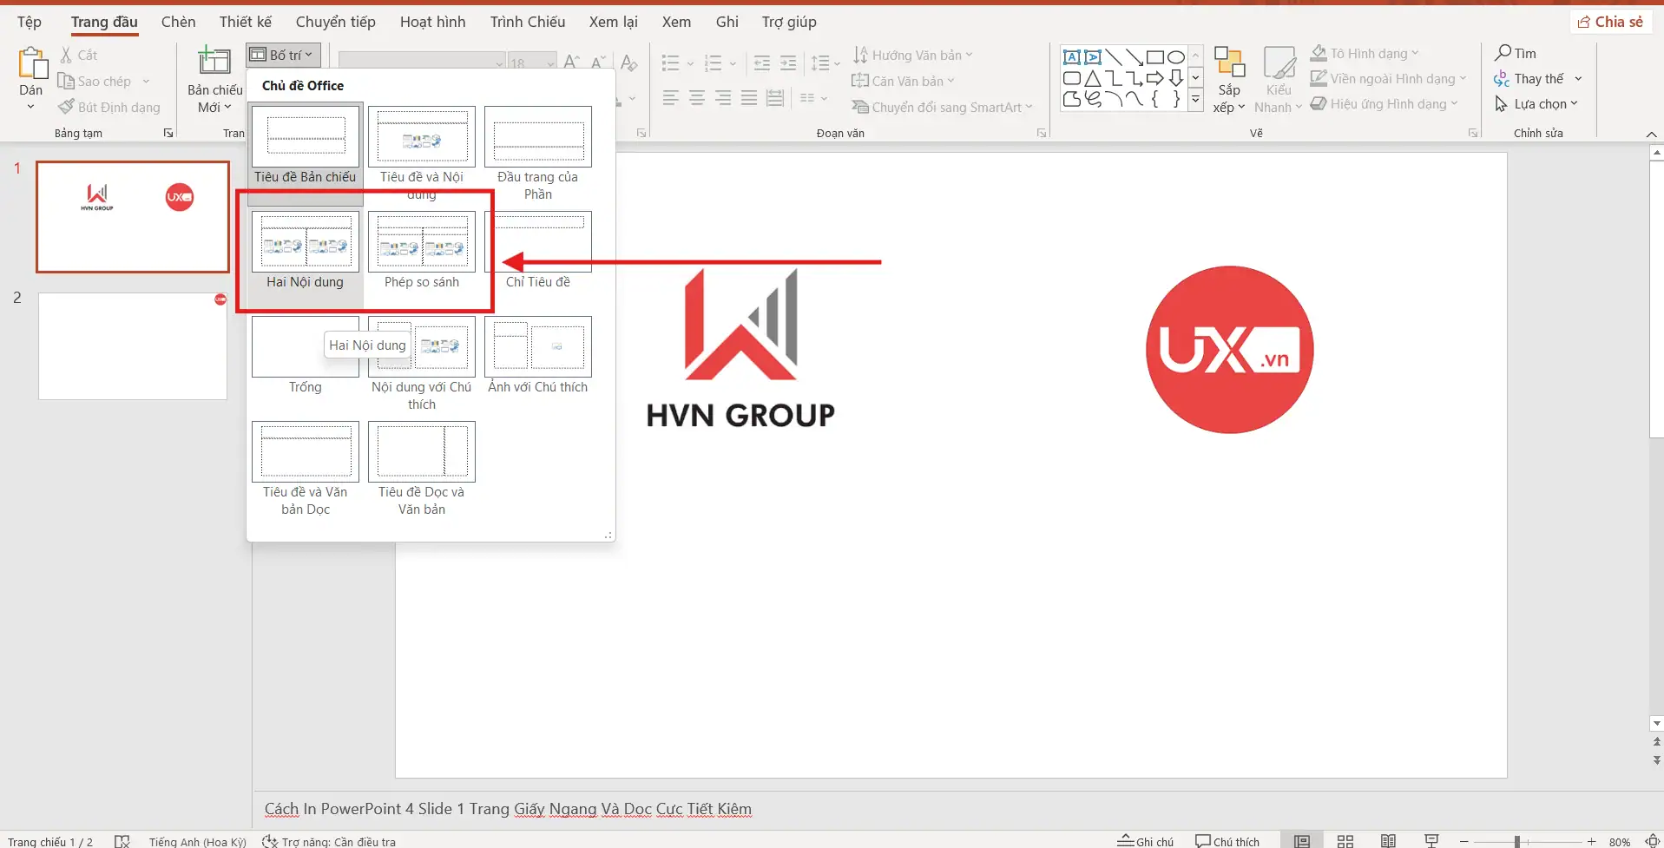Add a slide with Bản chiếu Mới icon
This screenshot has width=1664, height=848.
tap(214, 62)
